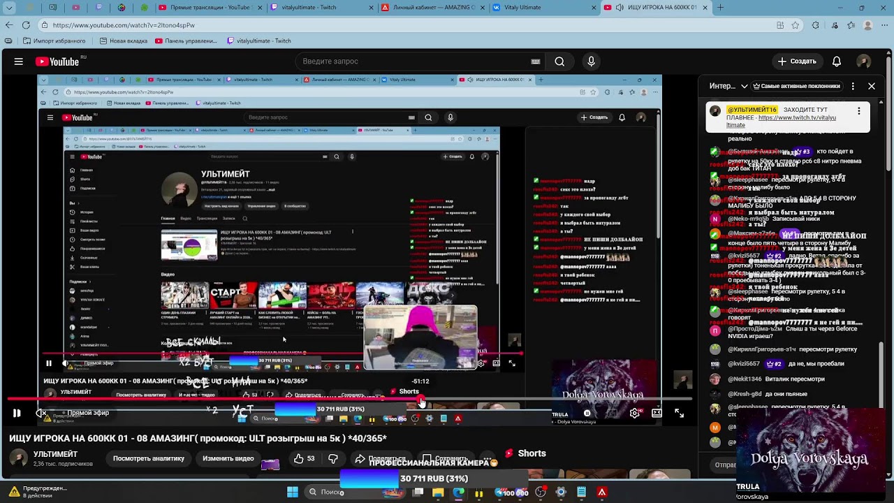Viewport: 894px width, 503px height.
Task: Open YouTube notifications bell
Action: tap(837, 61)
